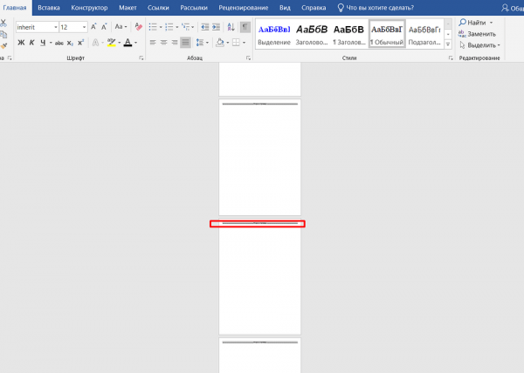This screenshot has width=524, height=373.
Task: Clear all formatting with the eraser icon
Action: [138, 27]
